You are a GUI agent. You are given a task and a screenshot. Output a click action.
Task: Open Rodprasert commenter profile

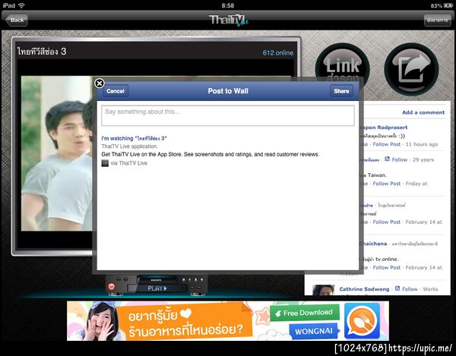[x=384, y=128]
